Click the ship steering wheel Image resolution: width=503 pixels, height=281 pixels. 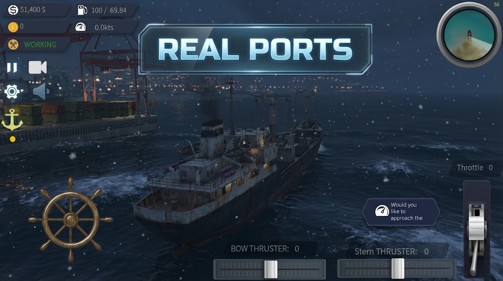click(71, 220)
